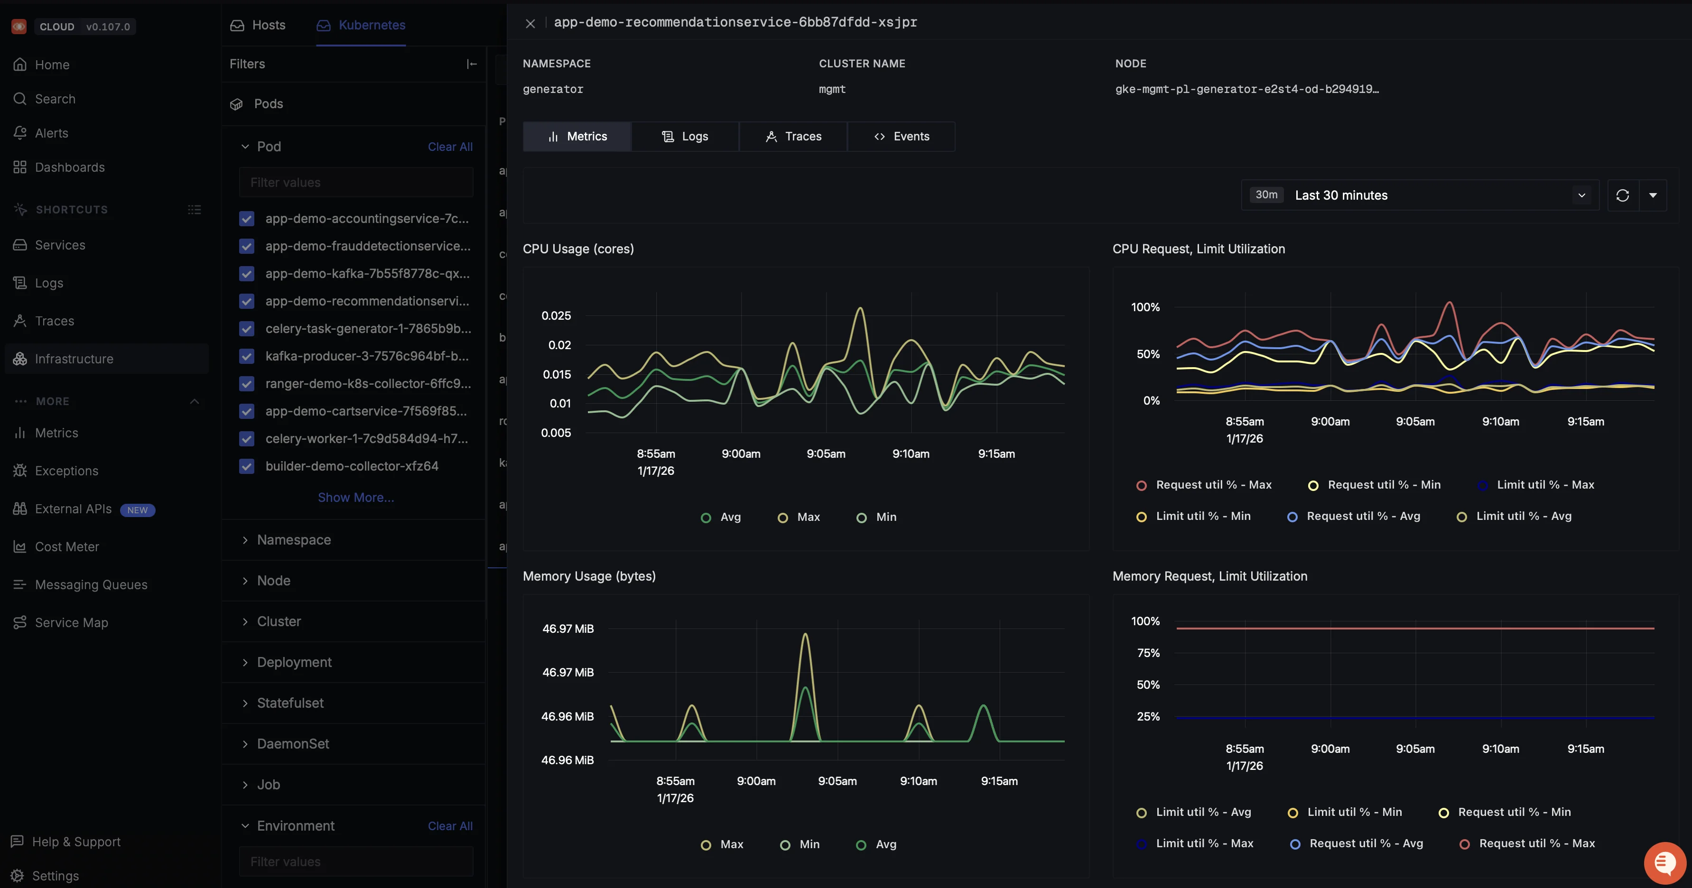The width and height of the screenshot is (1692, 888).
Task: Toggle the celery-worker-1 pod checkbox
Action: coord(247,439)
